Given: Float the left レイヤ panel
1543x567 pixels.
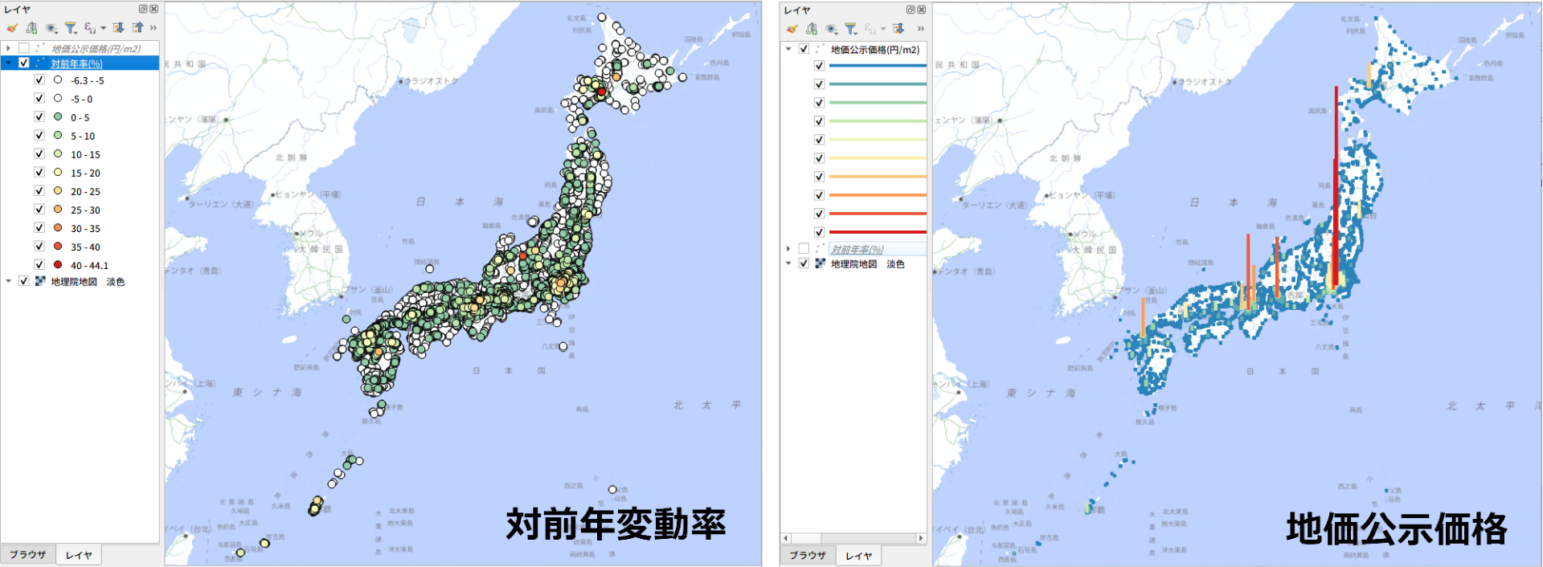Looking at the screenshot, I should pos(143,9).
